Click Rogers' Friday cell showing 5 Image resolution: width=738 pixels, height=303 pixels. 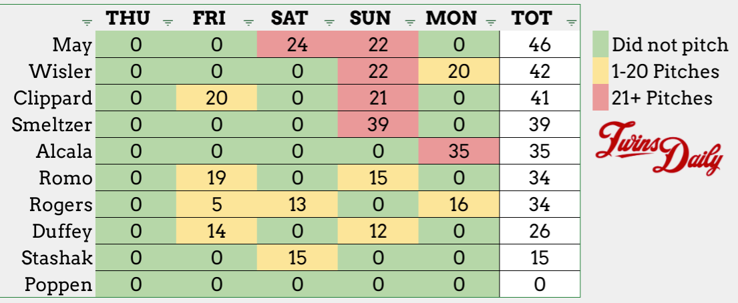(216, 203)
